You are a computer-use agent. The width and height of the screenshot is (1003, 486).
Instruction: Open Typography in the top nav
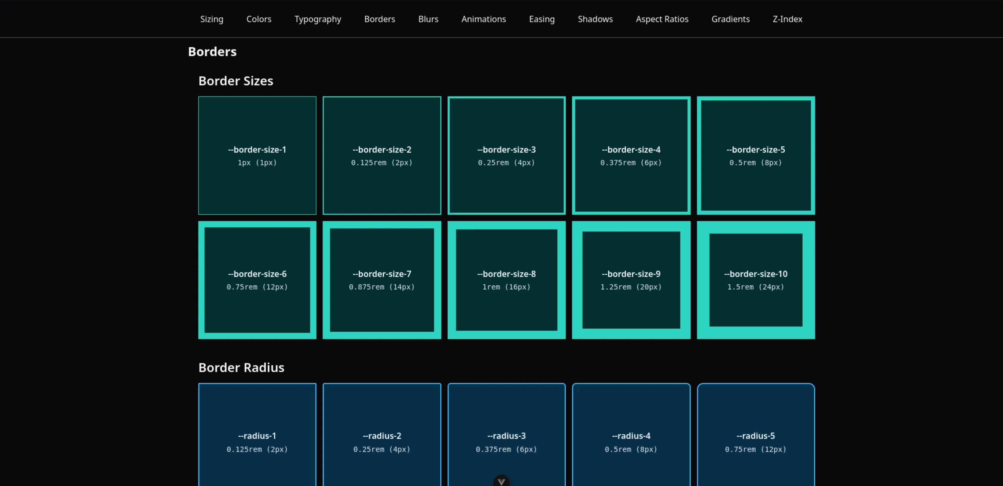pos(318,19)
